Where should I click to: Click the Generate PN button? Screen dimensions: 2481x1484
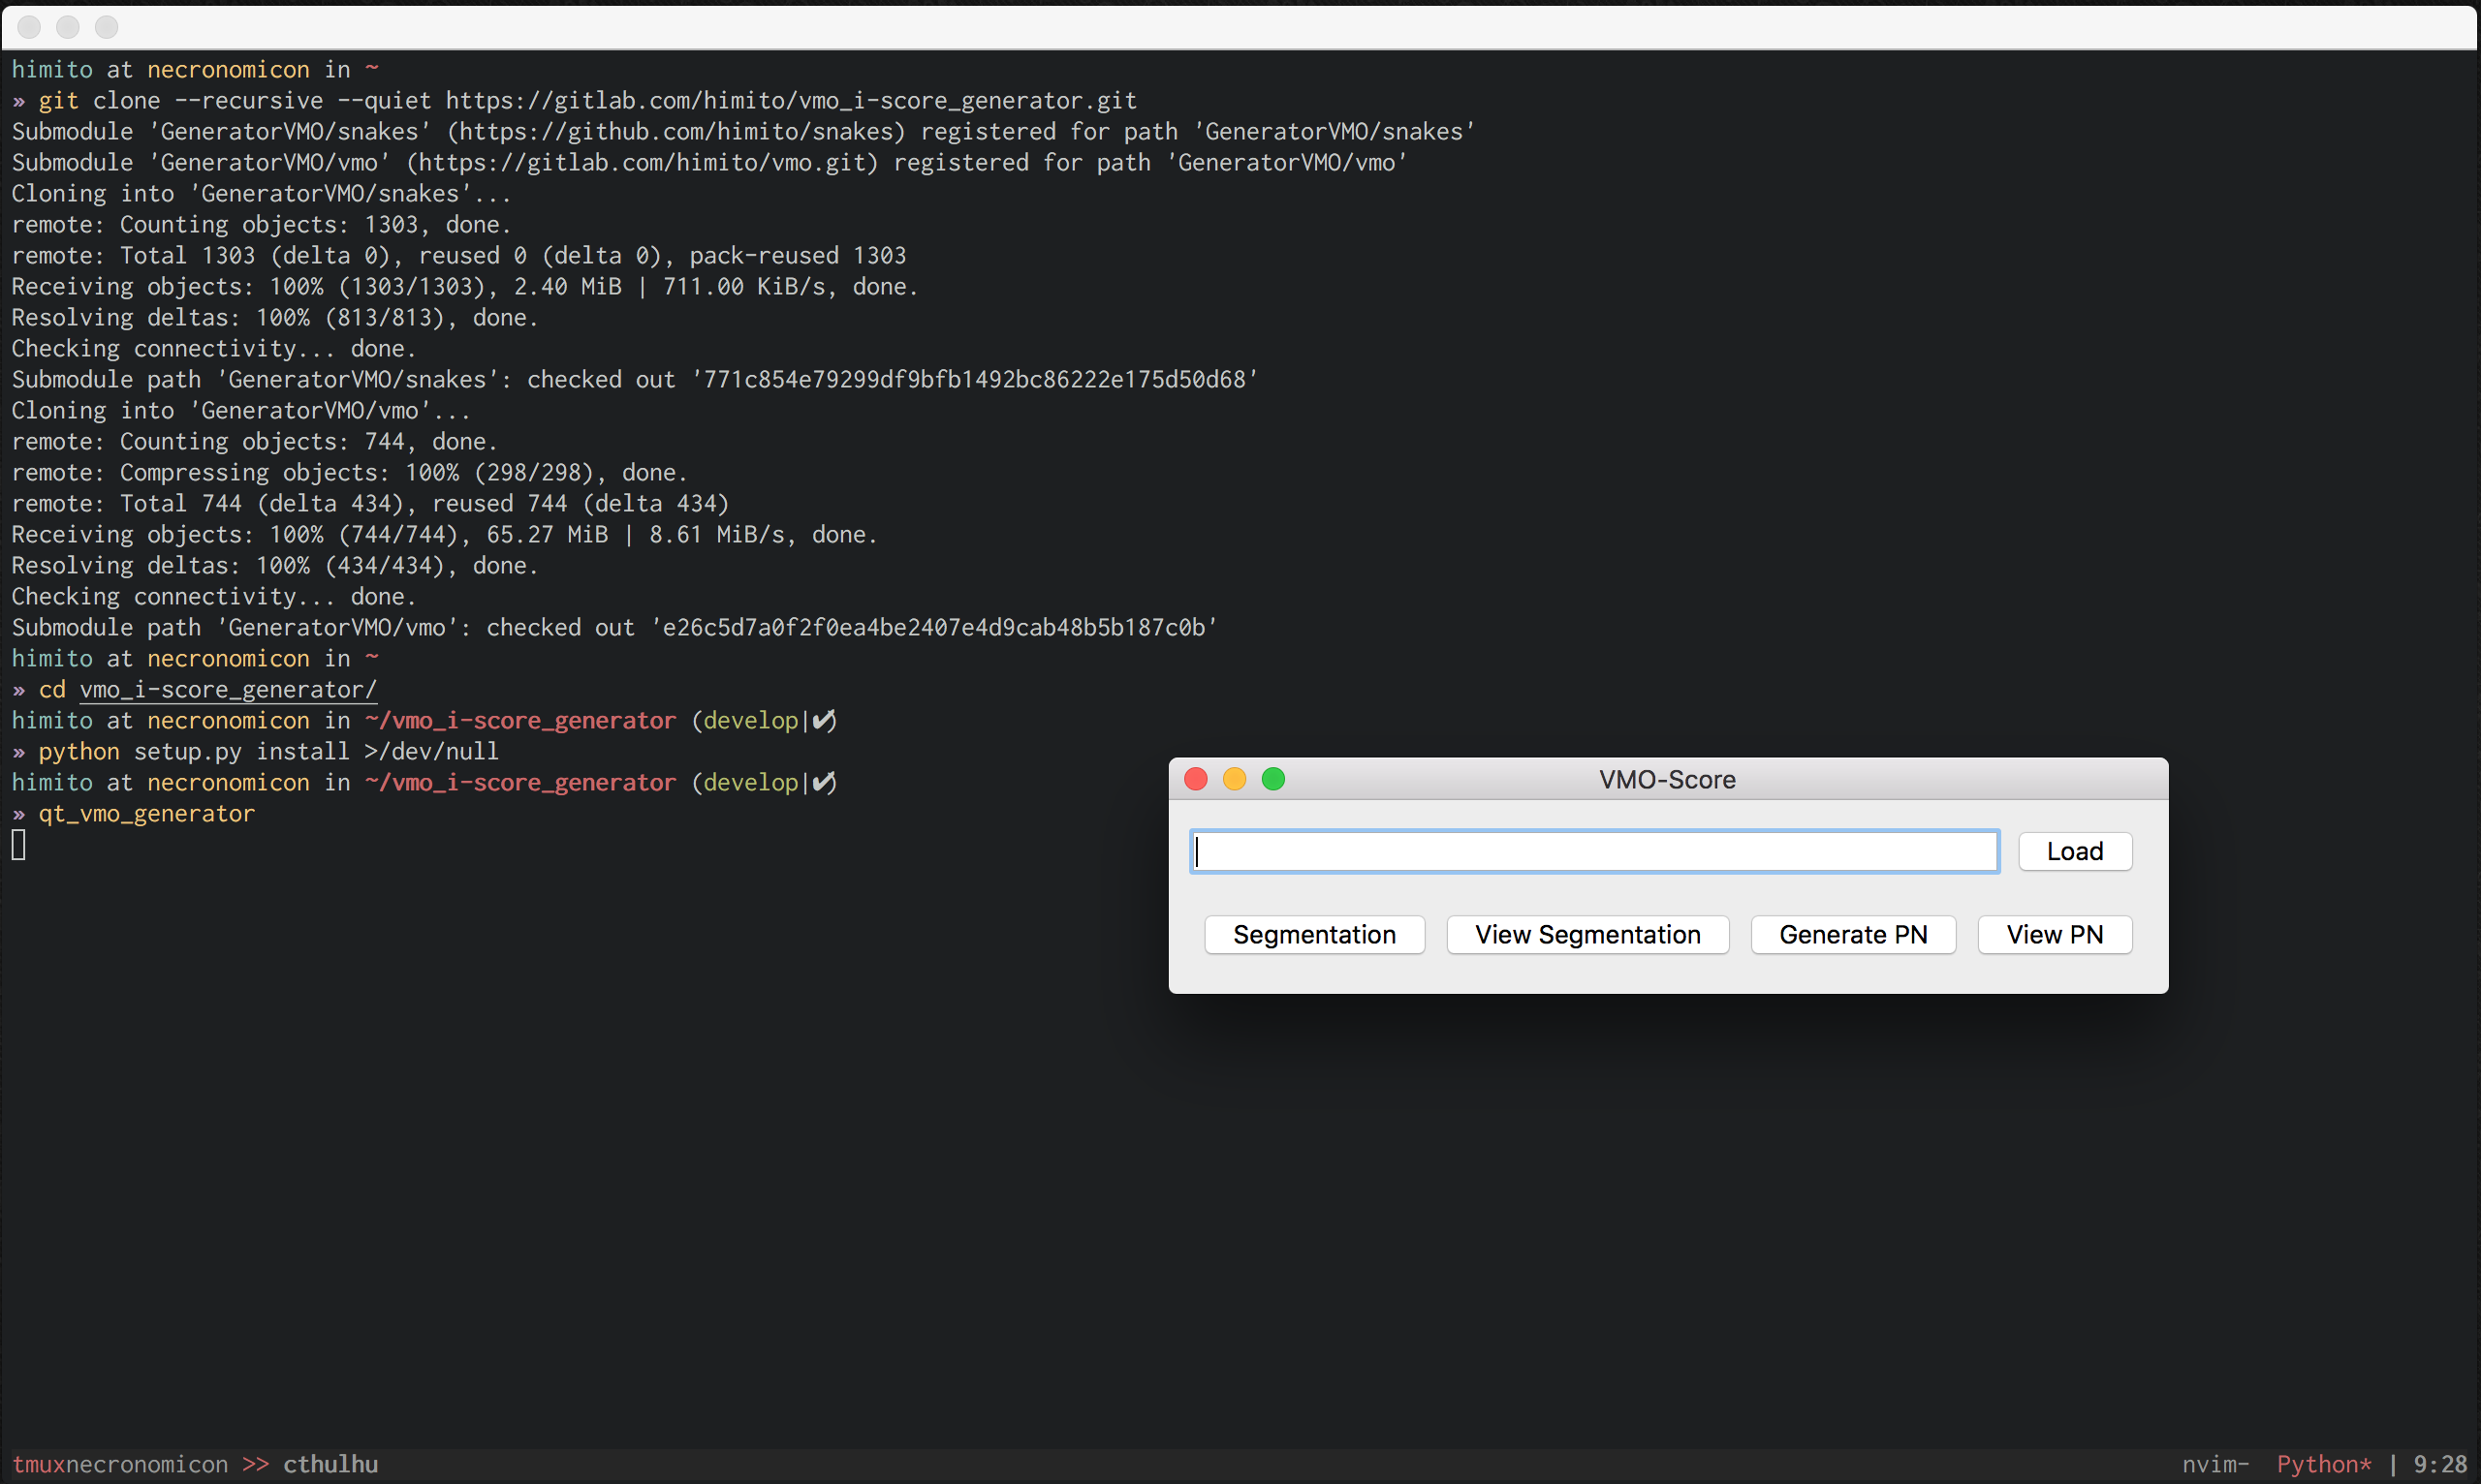[x=1853, y=934]
